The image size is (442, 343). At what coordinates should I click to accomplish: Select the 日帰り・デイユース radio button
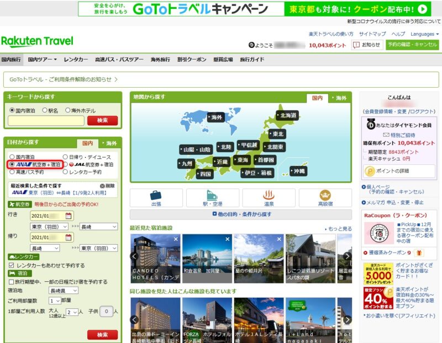[65, 157]
